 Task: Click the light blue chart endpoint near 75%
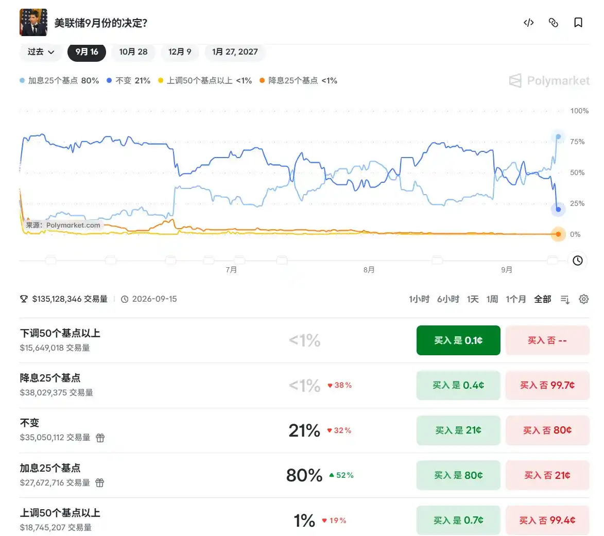click(558, 136)
